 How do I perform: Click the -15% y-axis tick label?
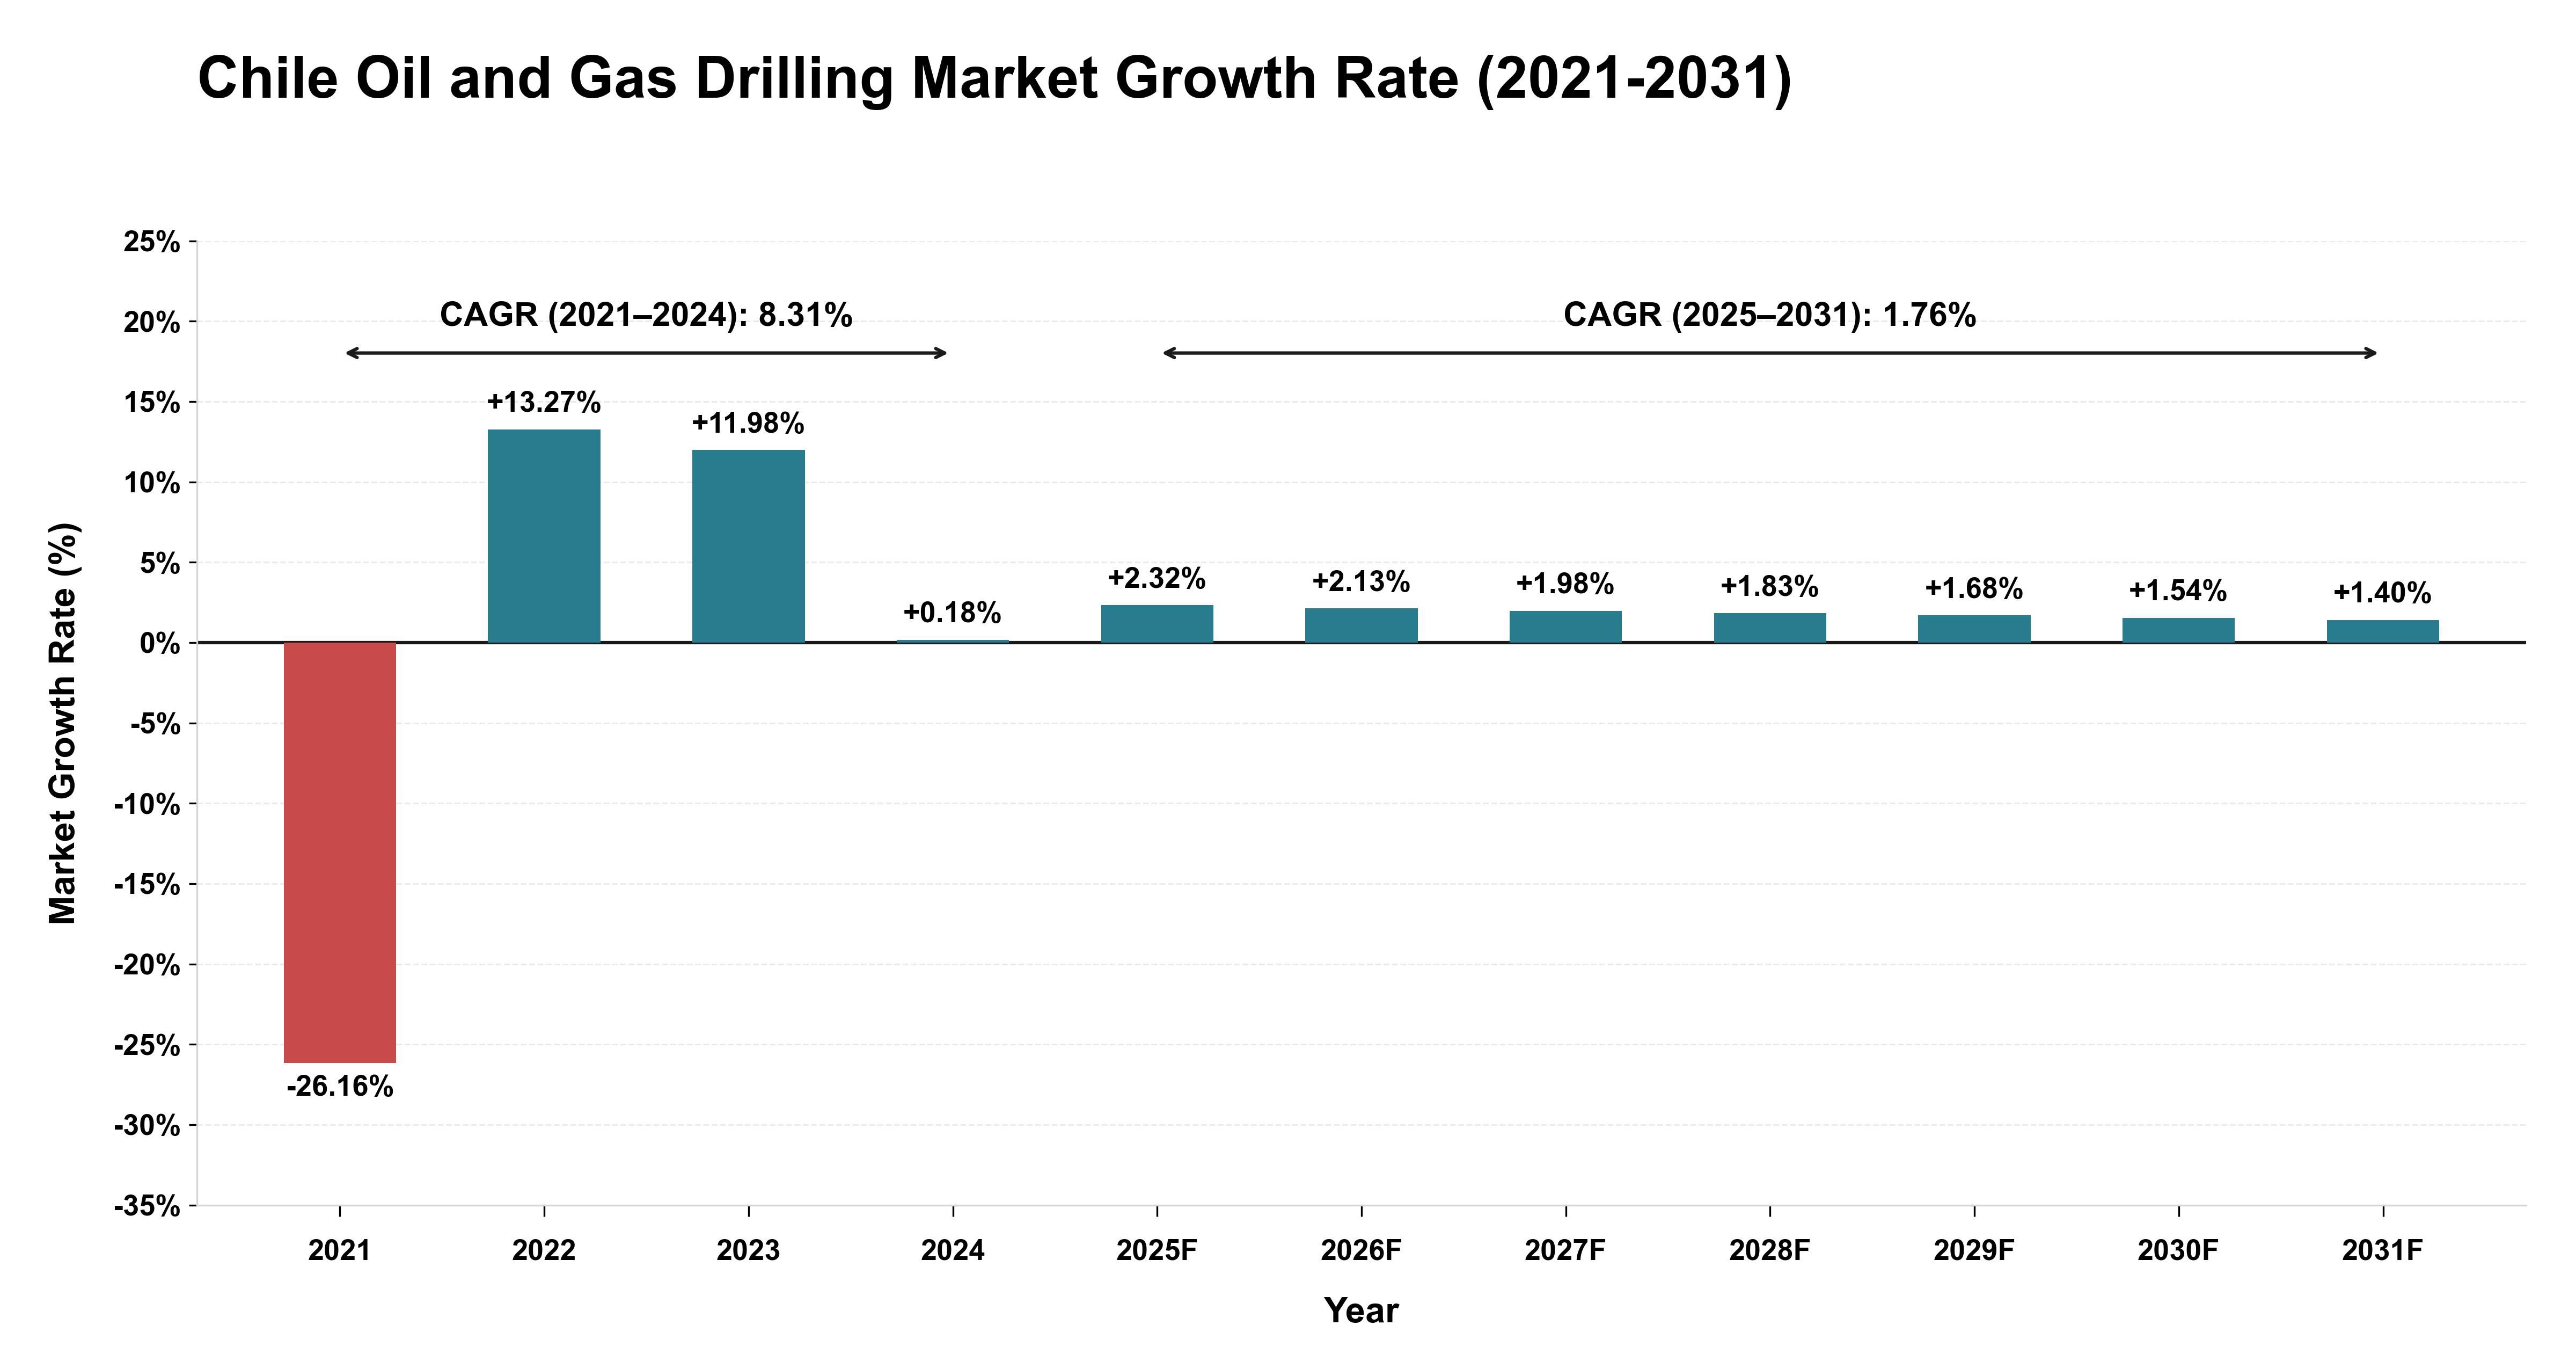tap(147, 885)
